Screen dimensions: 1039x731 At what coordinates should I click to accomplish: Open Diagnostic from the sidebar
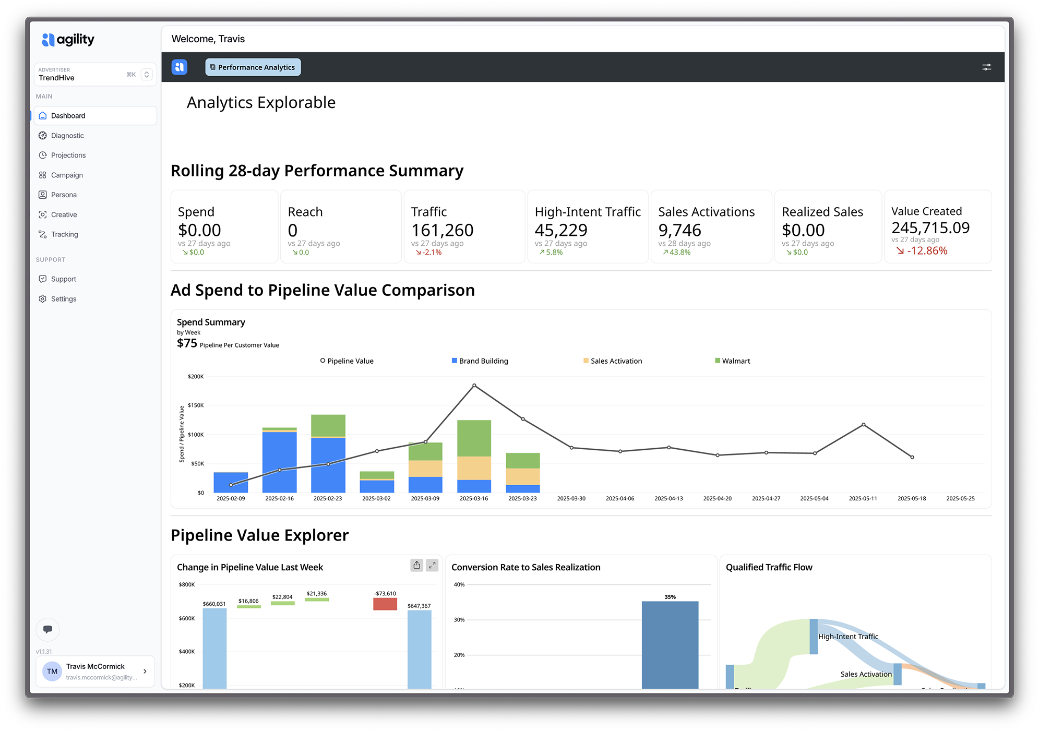(67, 136)
